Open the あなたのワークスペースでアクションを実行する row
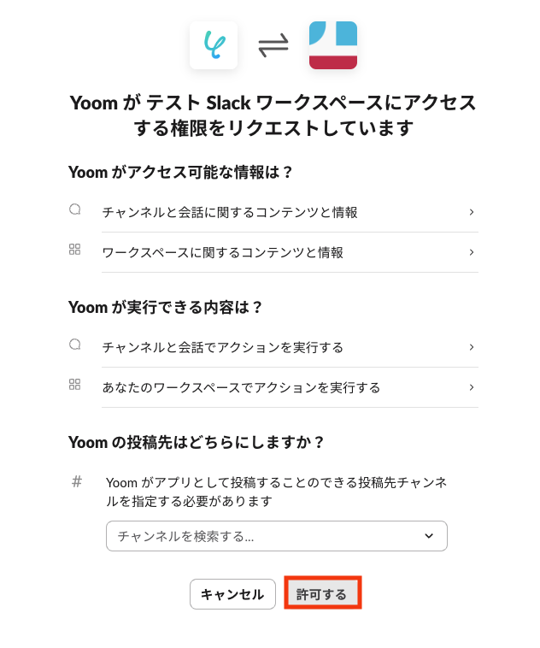540x648 pixels. click(x=241, y=387)
